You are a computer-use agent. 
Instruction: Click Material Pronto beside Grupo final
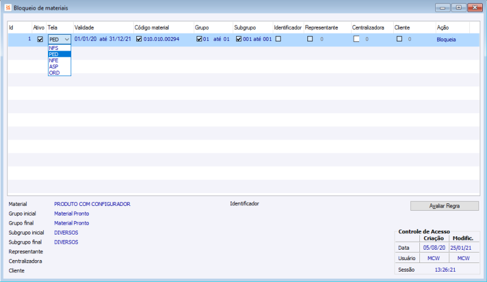[x=71, y=223]
